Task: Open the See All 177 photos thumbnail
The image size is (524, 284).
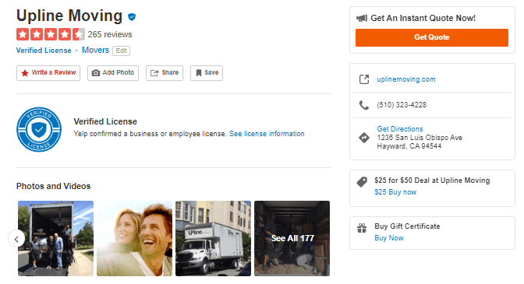Action: [x=292, y=238]
